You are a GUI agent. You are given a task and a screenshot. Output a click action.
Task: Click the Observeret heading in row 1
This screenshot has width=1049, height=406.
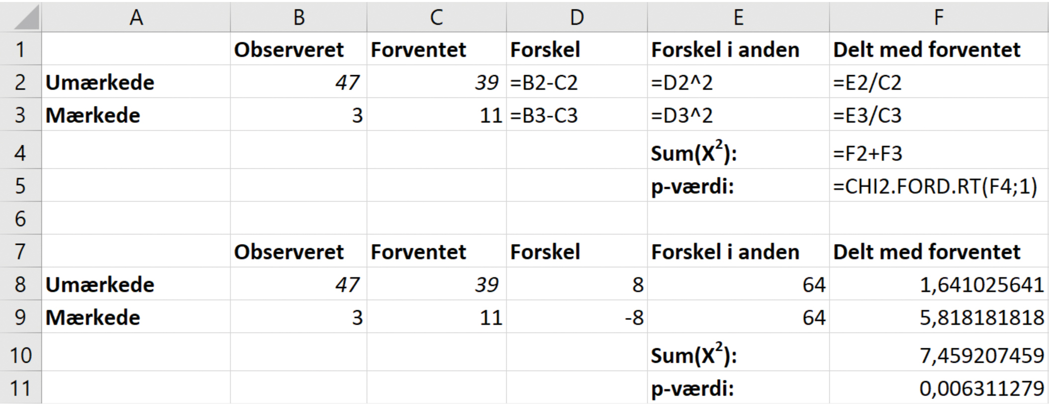tap(289, 50)
